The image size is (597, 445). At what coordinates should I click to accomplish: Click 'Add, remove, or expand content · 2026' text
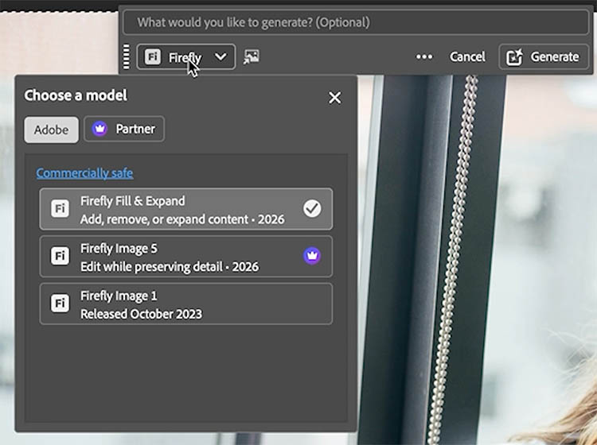(x=182, y=219)
